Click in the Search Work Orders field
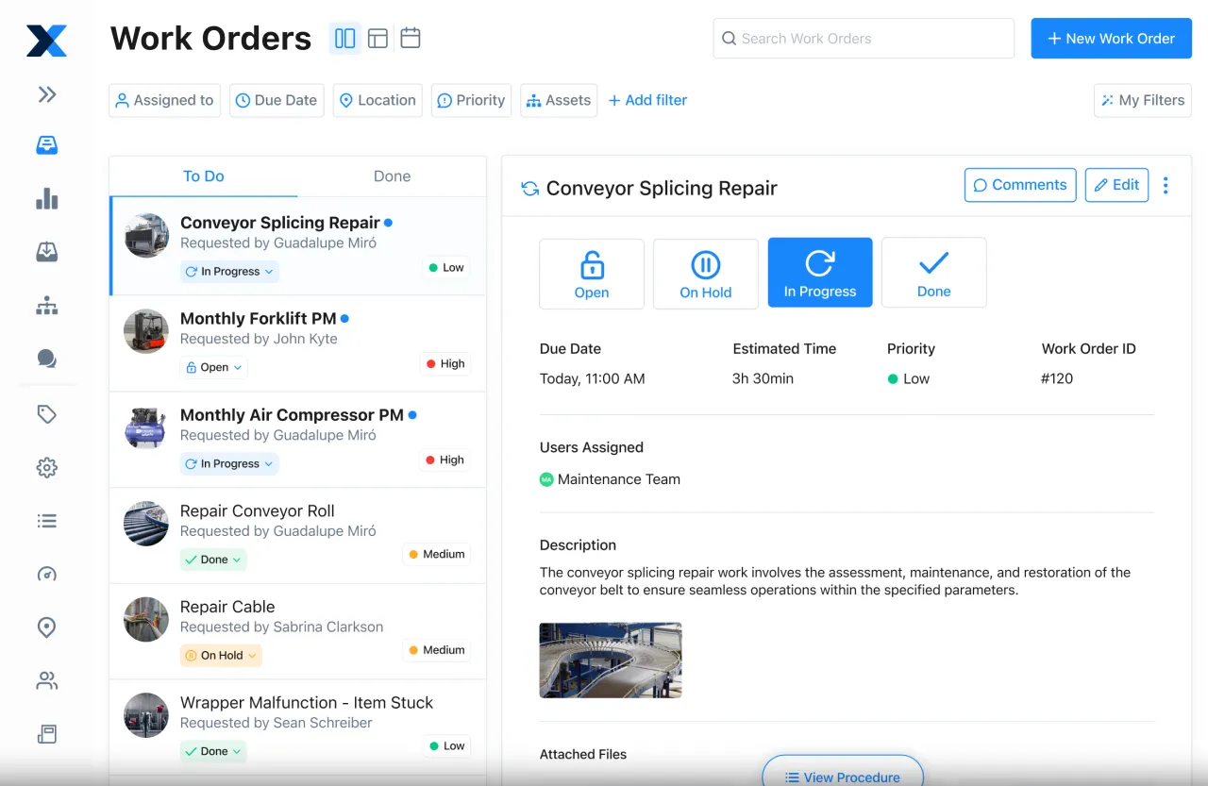Viewport: 1208px width, 786px height. pyautogui.click(x=862, y=38)
